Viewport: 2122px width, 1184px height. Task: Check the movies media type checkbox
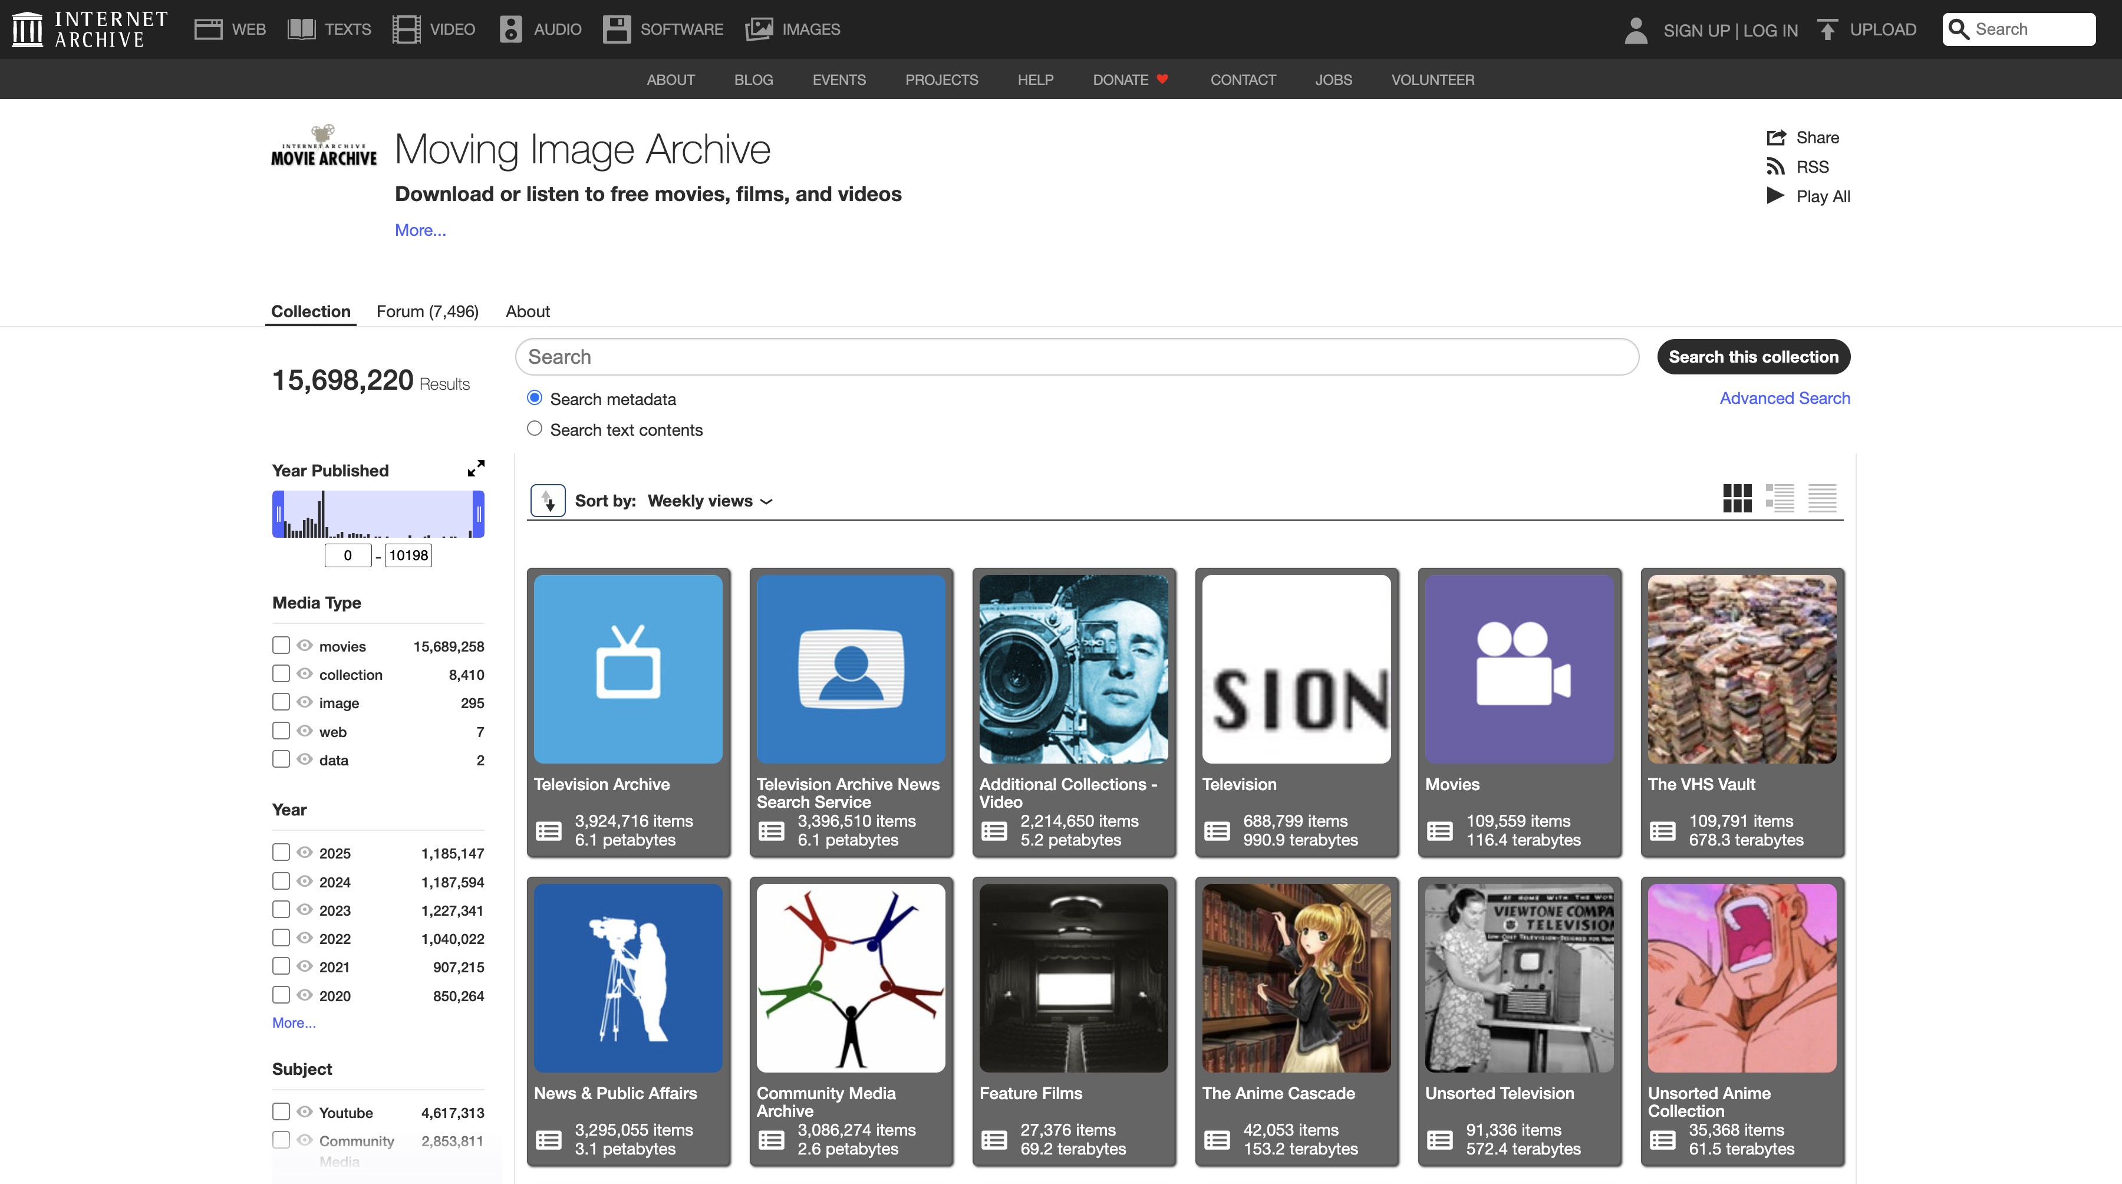pos(281,645)
